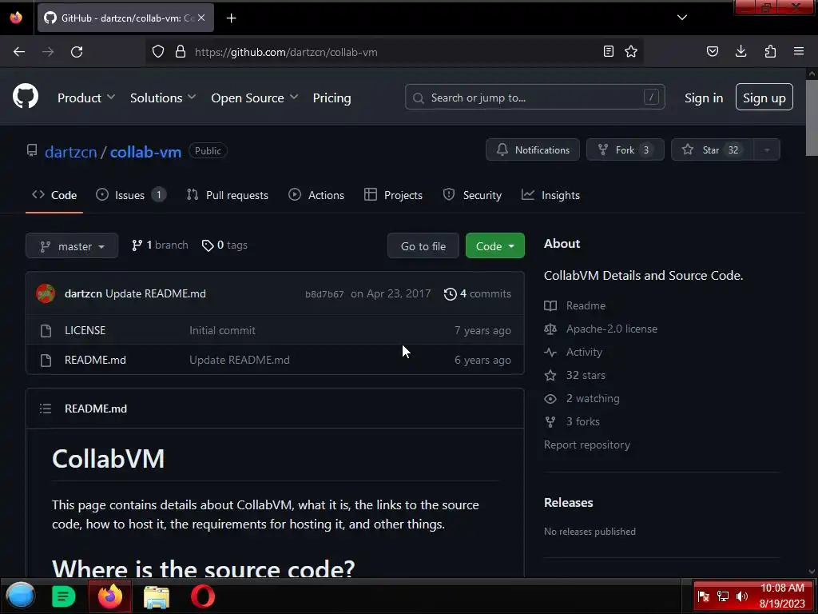Switch to the Pull requests tab

(228, 195)
